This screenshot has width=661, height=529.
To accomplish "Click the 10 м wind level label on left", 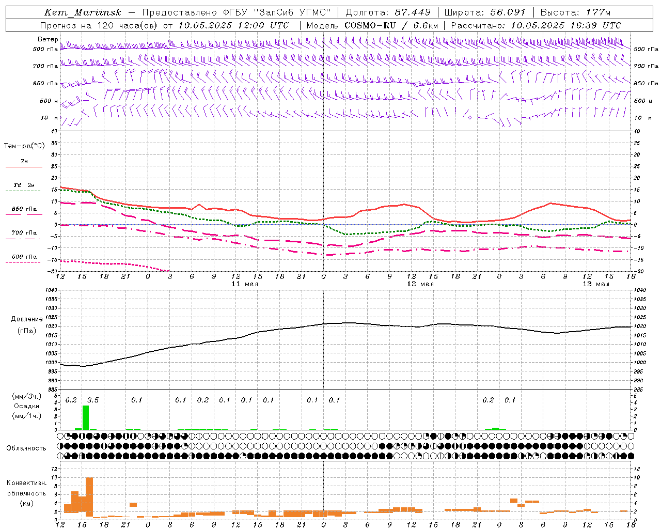I will (x=49, y=118).
